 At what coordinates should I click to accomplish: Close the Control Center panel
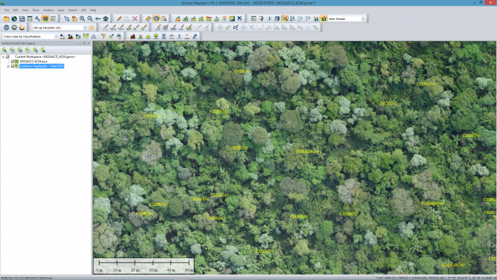pyautogui.click(x=89, y=43)
